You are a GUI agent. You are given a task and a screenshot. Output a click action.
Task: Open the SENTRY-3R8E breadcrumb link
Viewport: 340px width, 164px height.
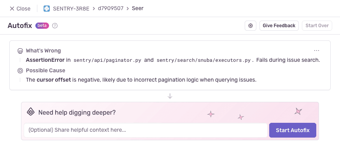coord(71,9)
